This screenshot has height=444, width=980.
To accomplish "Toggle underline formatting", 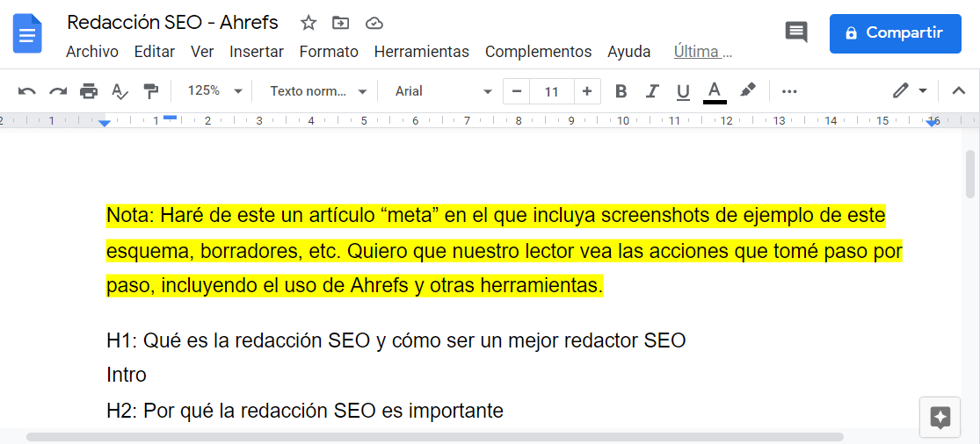I will pyautogui.click(x=683, y=92).
